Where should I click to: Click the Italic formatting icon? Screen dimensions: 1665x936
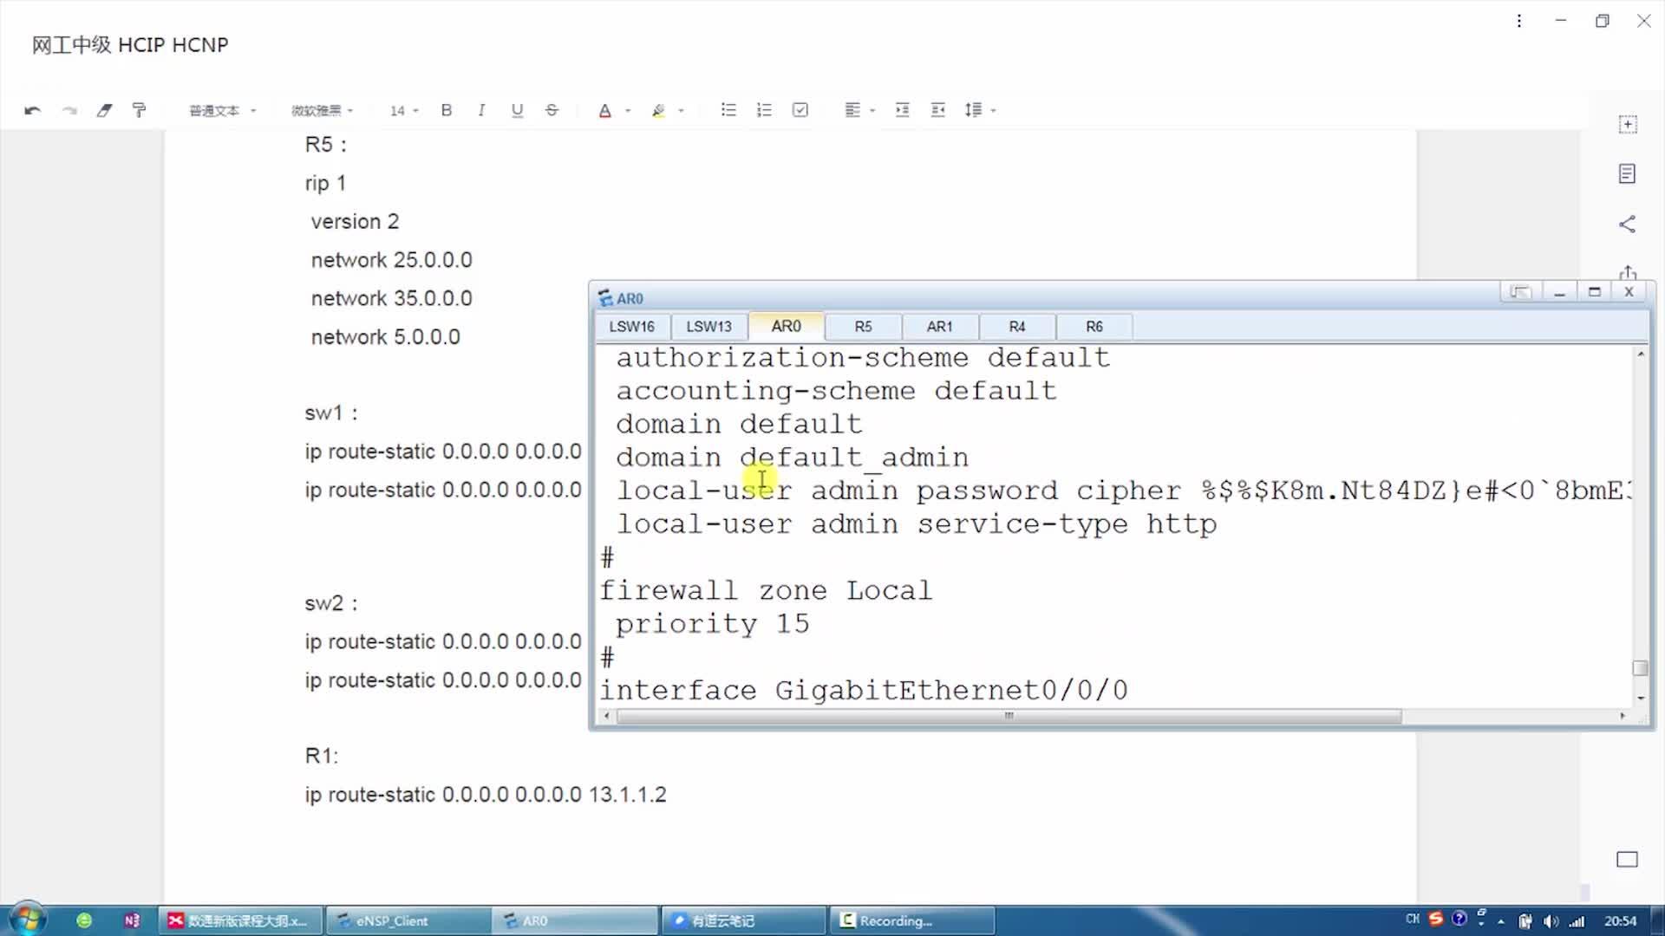pos(481,110)
